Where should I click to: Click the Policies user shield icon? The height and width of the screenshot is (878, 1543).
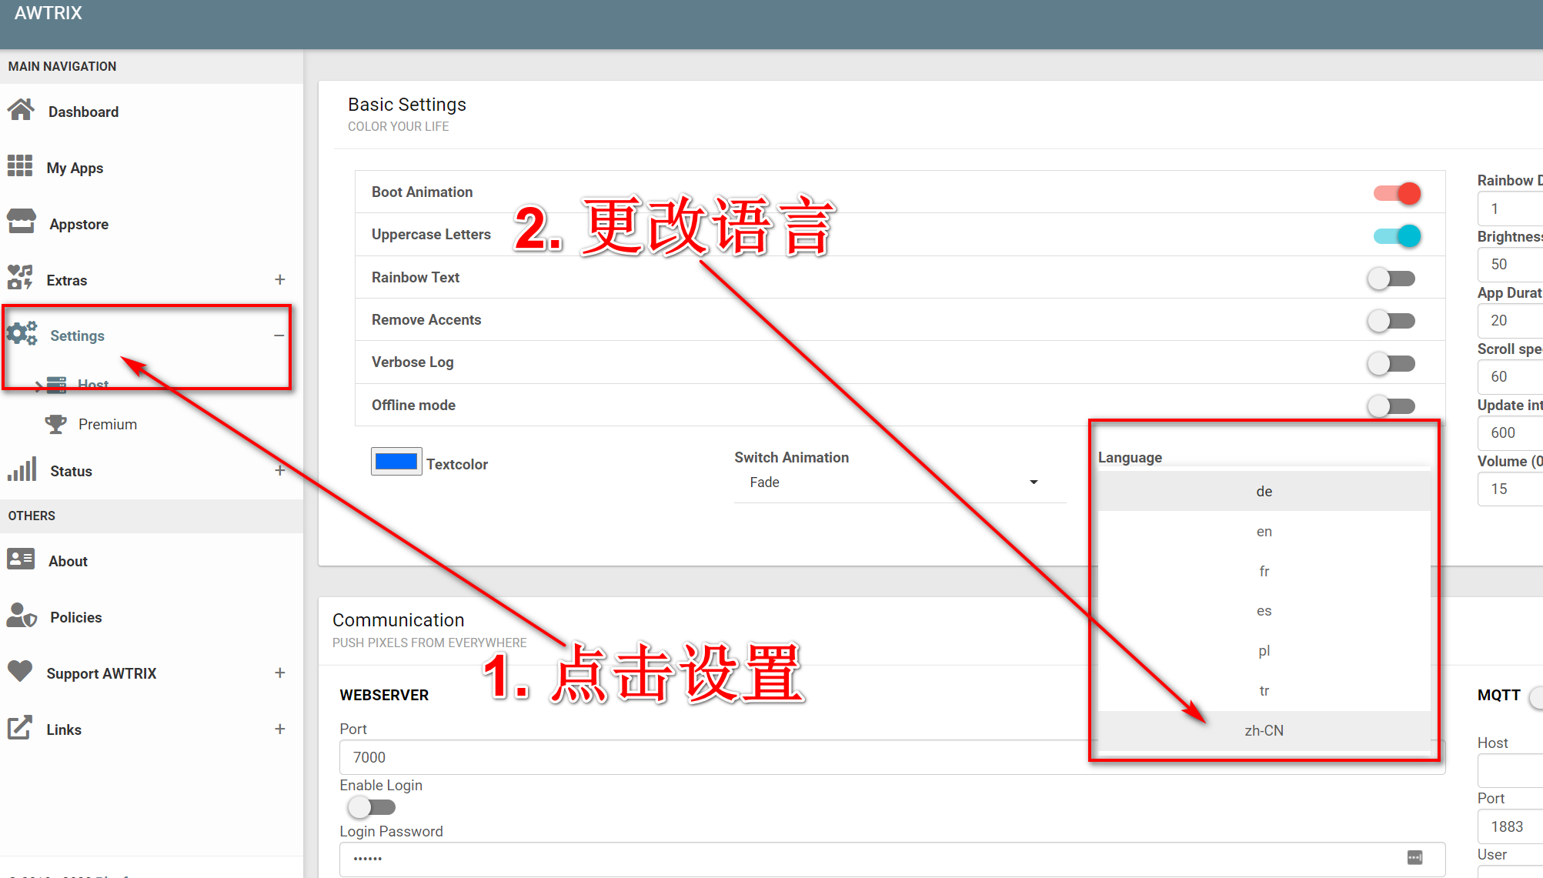click(22, 616)
